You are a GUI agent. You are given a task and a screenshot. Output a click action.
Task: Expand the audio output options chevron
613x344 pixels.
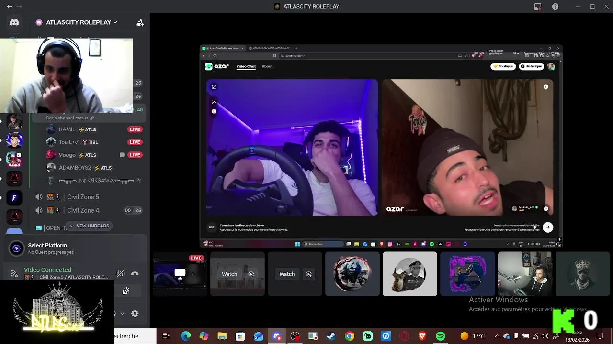122,314
